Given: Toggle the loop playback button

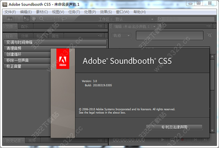Looking at the screenshot, I should (x=173, y=140).
